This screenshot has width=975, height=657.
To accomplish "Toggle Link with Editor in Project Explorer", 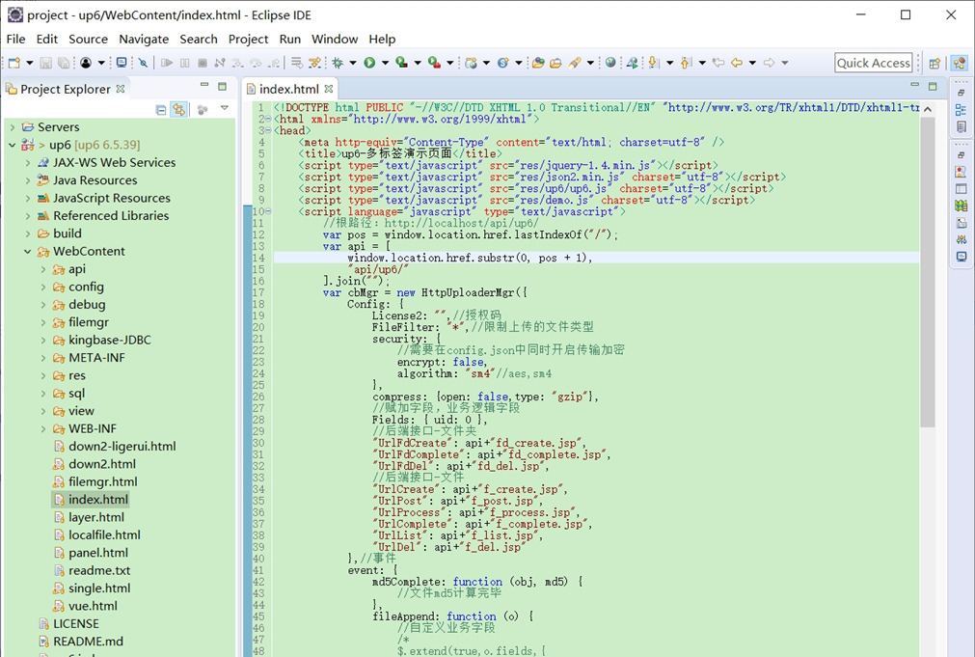I will click(x=179, y=110).
